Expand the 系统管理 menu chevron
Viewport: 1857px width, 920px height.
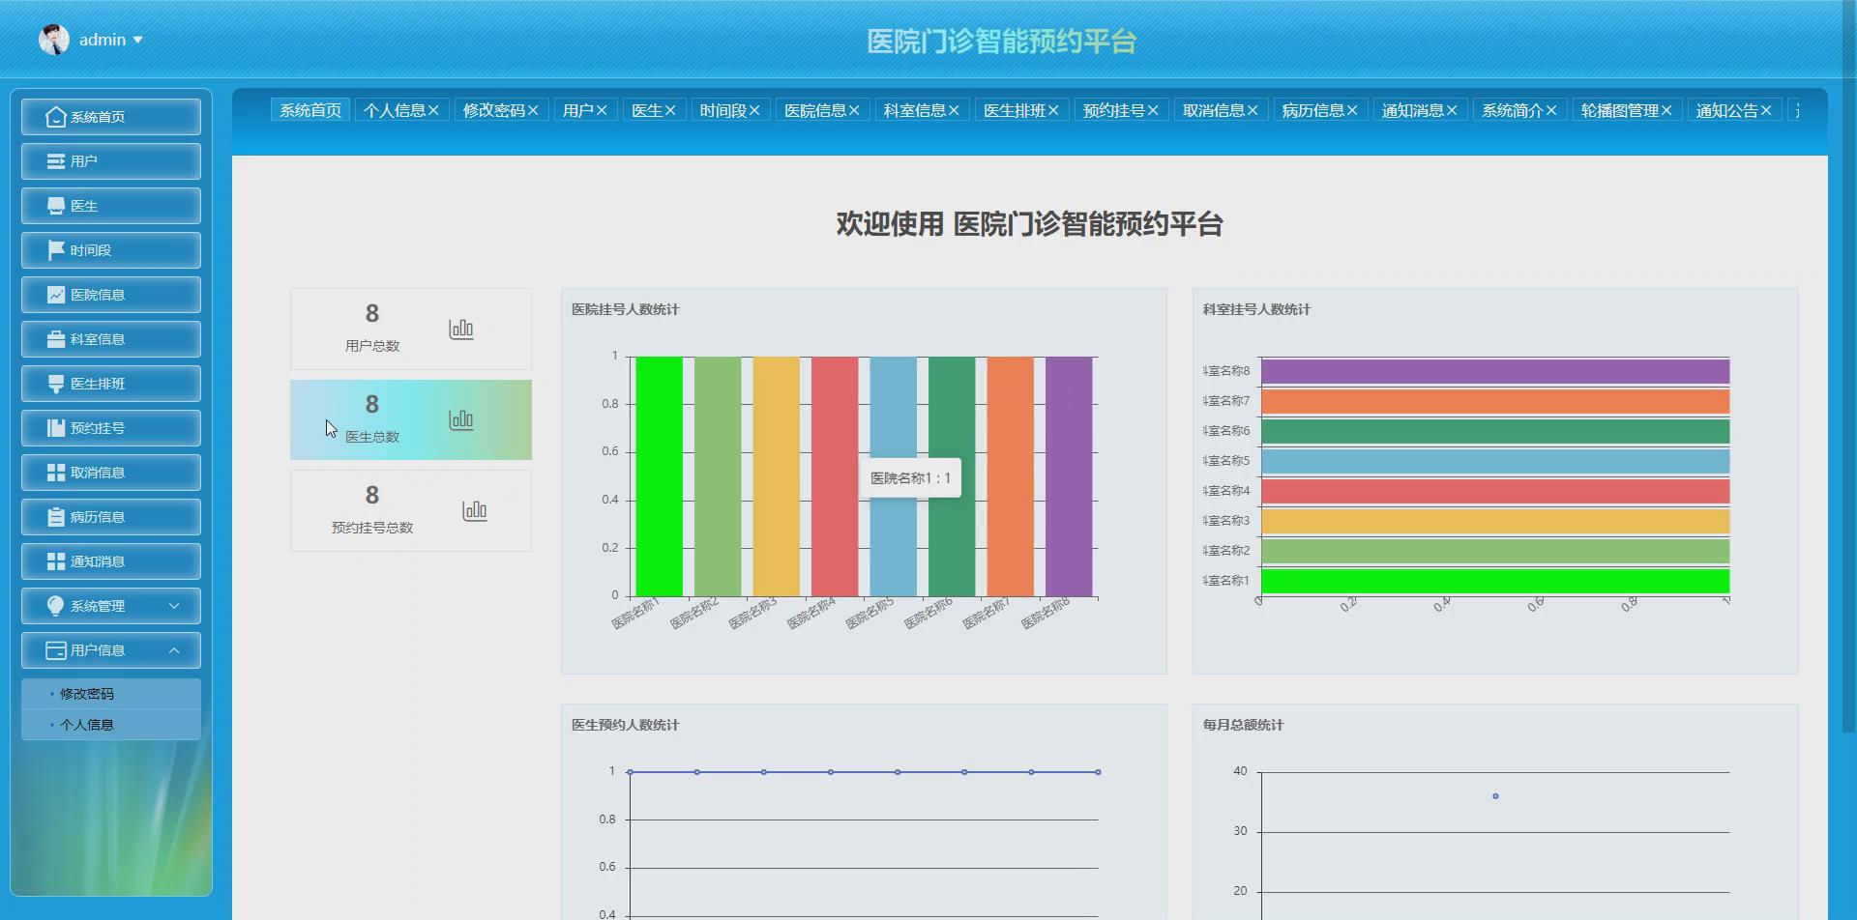pyautogui.click(x=174, y=606)
